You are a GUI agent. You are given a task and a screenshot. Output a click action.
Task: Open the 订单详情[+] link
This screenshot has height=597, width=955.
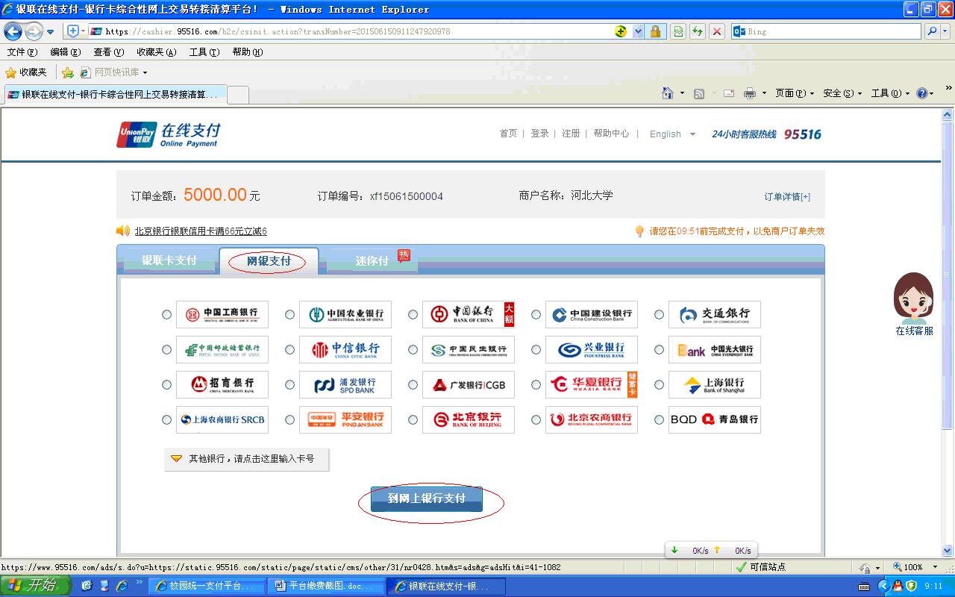point(787,197)
